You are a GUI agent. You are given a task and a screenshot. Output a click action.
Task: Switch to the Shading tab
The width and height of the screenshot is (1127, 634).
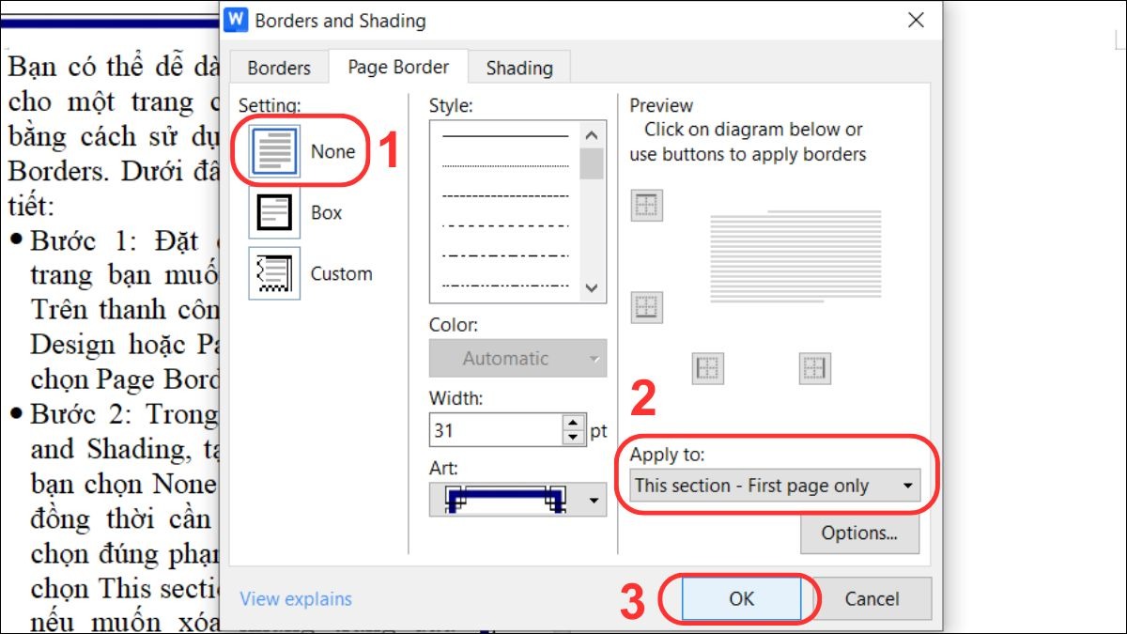tap(519, 68)
